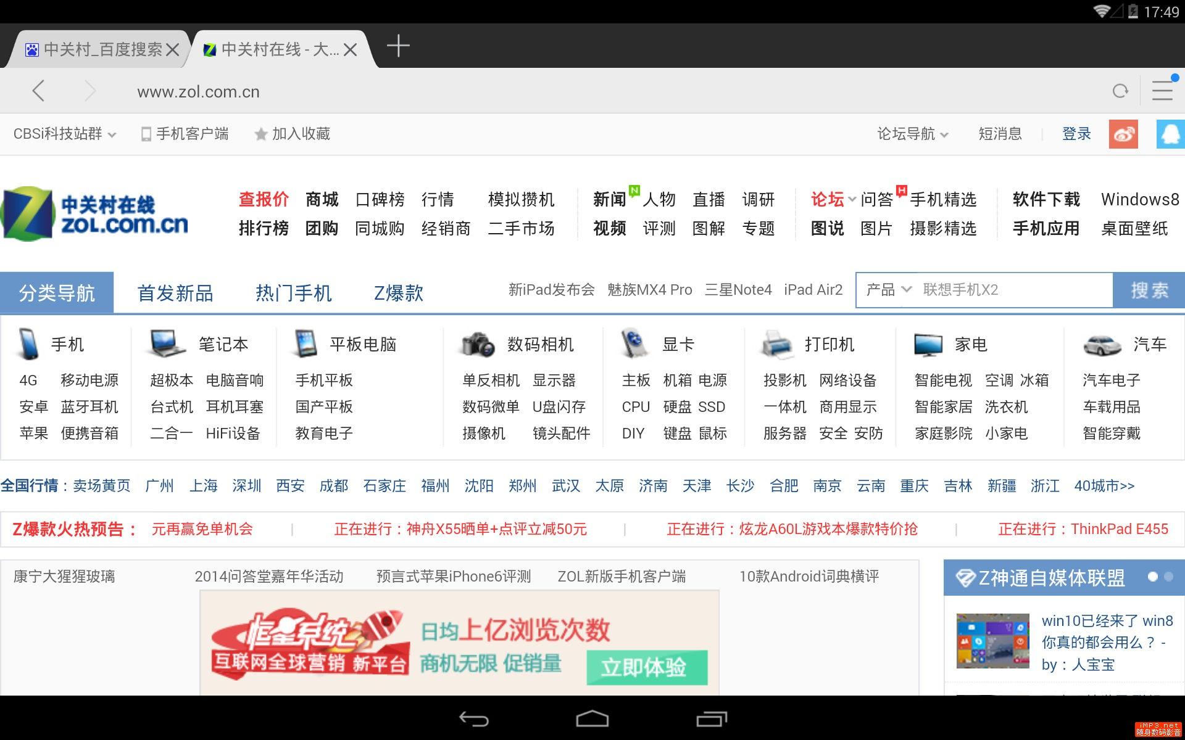This screenshot has width=1185, height=740.
Task: Open the 家电 television icon
Action: pyautogui.click(x=928, y=345)
